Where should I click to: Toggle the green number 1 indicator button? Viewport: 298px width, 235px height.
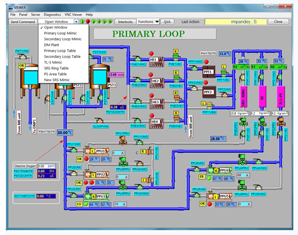click(82, 22)
